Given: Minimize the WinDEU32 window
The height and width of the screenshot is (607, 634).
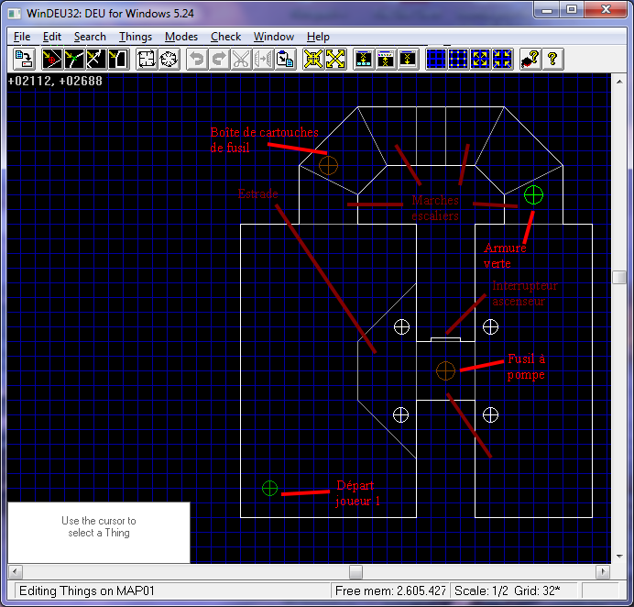Looking at the screenshot, I should [x=547, y=10].
